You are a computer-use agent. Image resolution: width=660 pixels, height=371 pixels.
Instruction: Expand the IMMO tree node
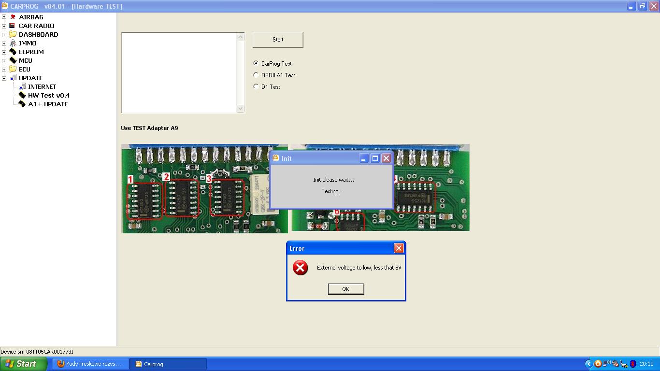(x=4, y=43)
